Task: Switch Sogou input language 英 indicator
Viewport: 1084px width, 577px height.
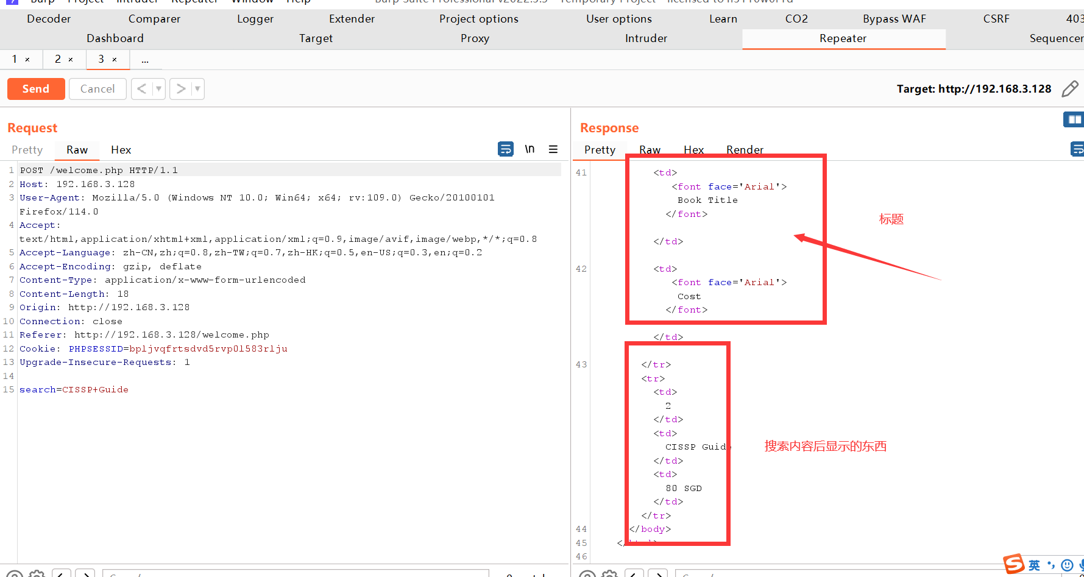Action: [x=1035, y=565]
